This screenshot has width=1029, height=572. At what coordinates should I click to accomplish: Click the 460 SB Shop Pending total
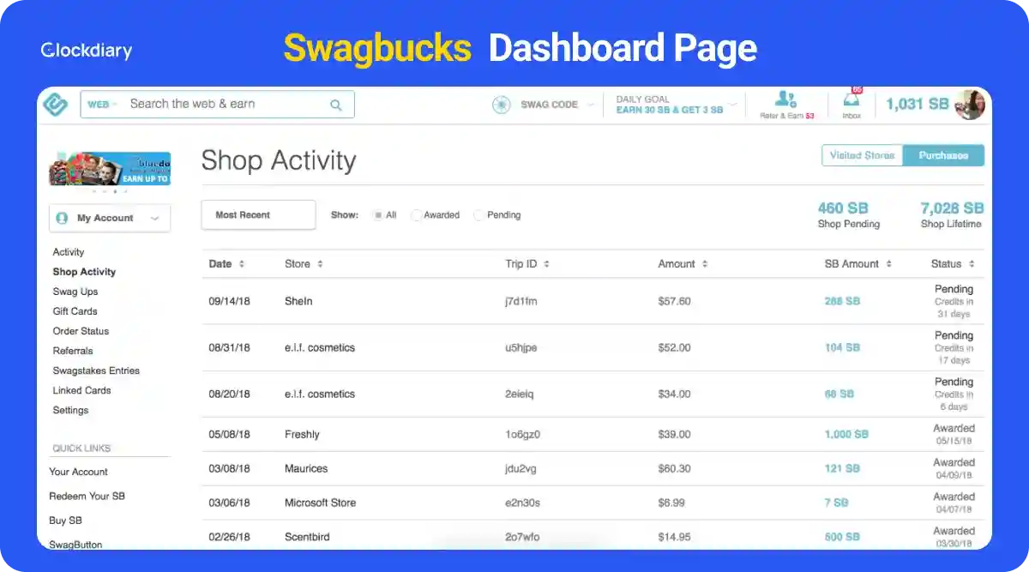click(x=843, y=208)
